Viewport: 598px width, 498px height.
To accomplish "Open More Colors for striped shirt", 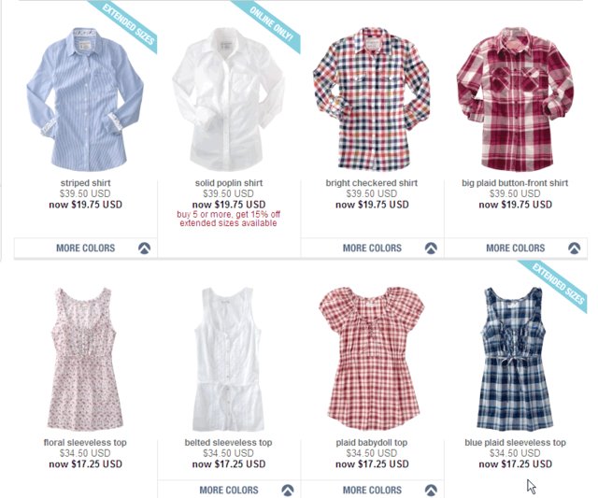I will (85, 248).
